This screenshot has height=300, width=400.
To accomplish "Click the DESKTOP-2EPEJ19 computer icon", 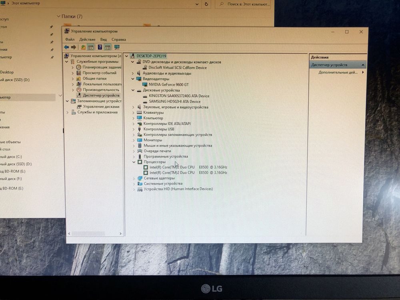I will click(132, 56).
